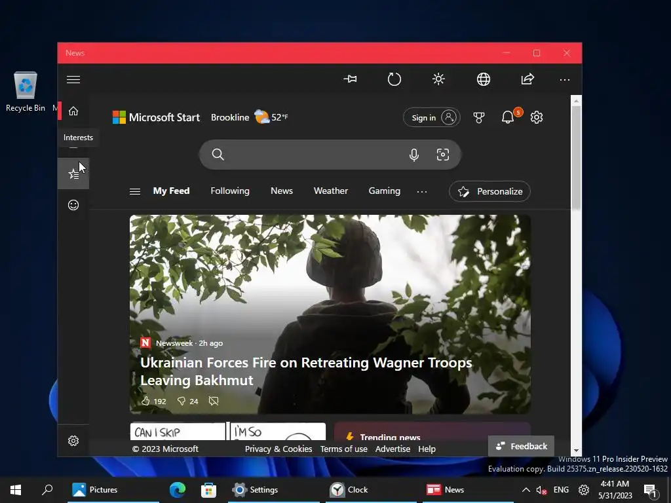Launch Microsoft Edge from taskbar
This screenshot has height=503, width=671.
point(177,490)
